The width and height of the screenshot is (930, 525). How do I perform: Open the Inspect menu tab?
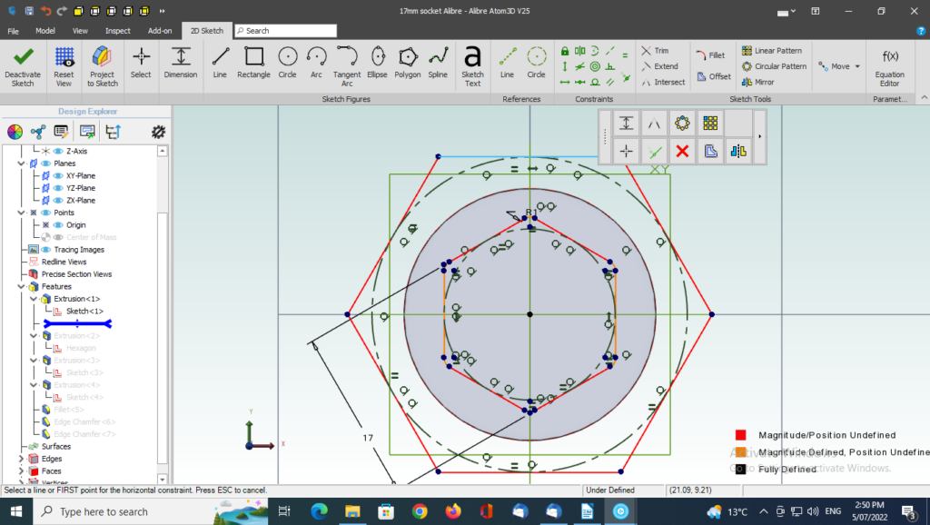pos(117,31)
